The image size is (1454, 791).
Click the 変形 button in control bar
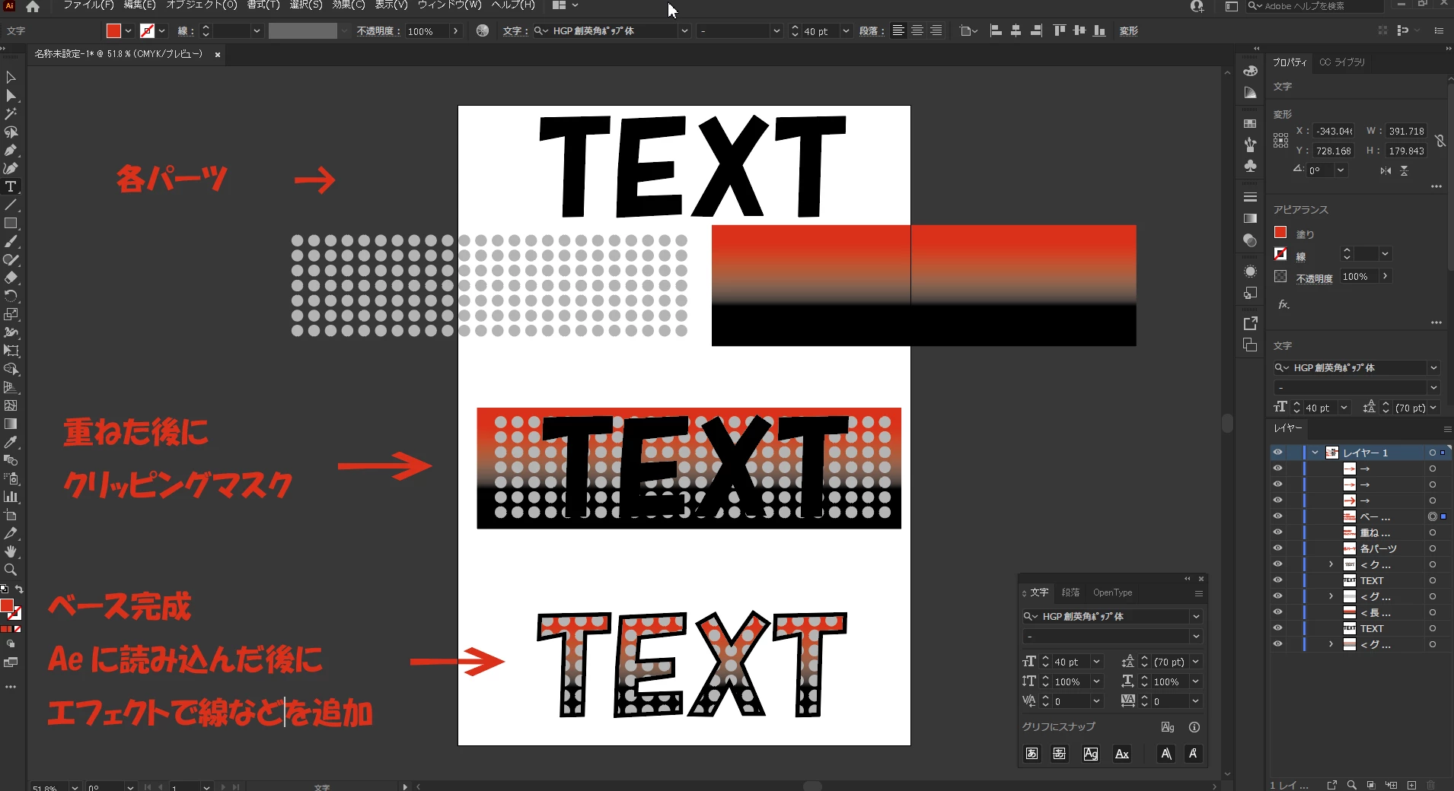1129,31
